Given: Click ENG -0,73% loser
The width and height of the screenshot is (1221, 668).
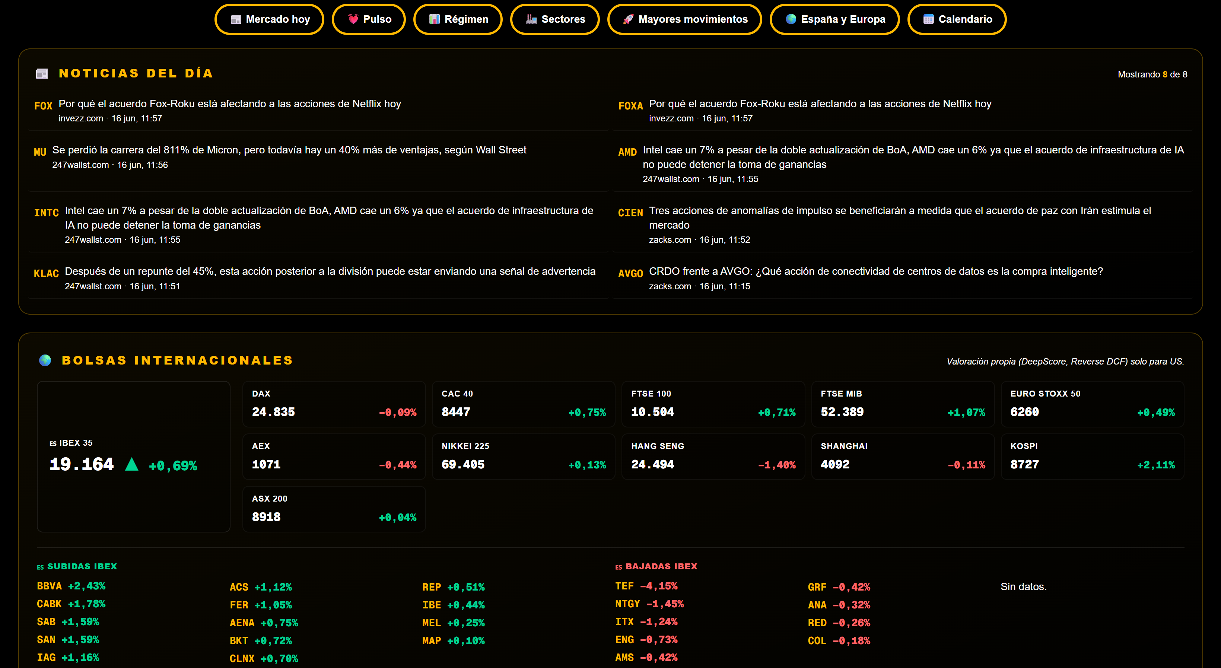Looking at the screenshot, I should tap(646, 640).
